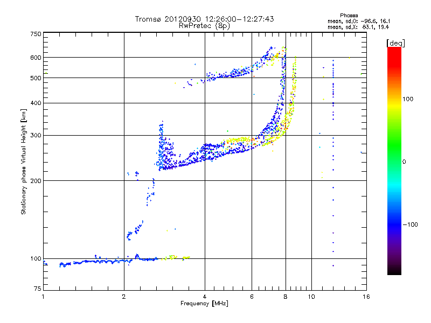Click the x-axis label 'Frequency [MHz]'
431x323 pixels.
tap(204, 304)
